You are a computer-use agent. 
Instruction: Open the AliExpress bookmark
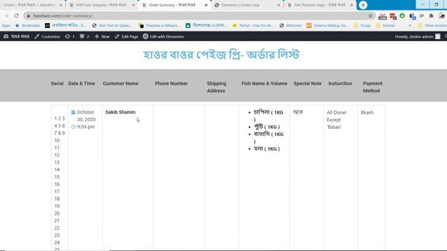159,26
